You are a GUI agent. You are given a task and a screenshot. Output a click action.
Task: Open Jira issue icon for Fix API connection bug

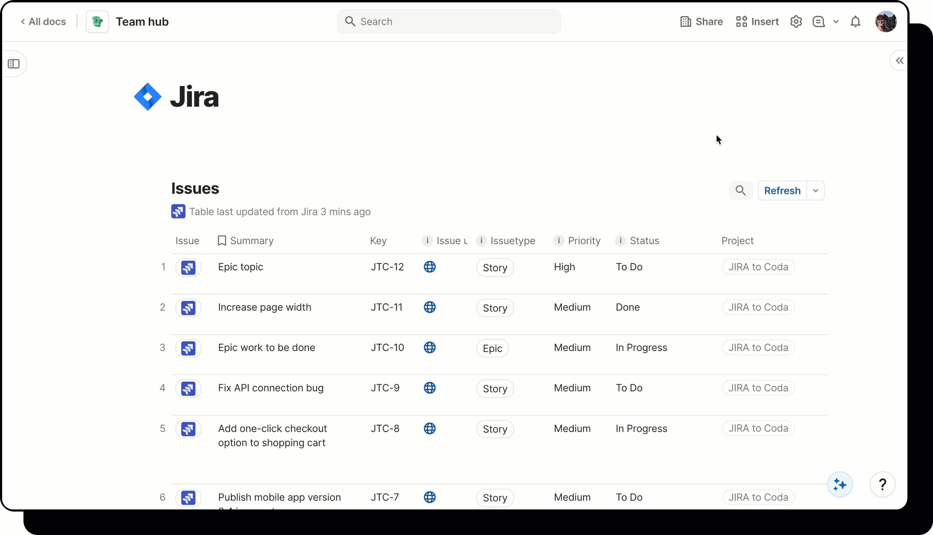[188, 389]
